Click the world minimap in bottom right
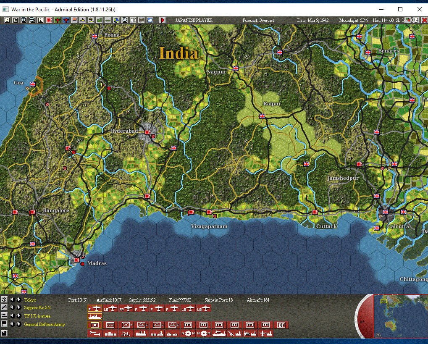 click(x=400, y=316)
